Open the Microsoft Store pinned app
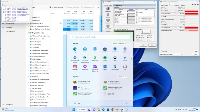This screenshot has width=200, height=112. [x=105, y=49]
